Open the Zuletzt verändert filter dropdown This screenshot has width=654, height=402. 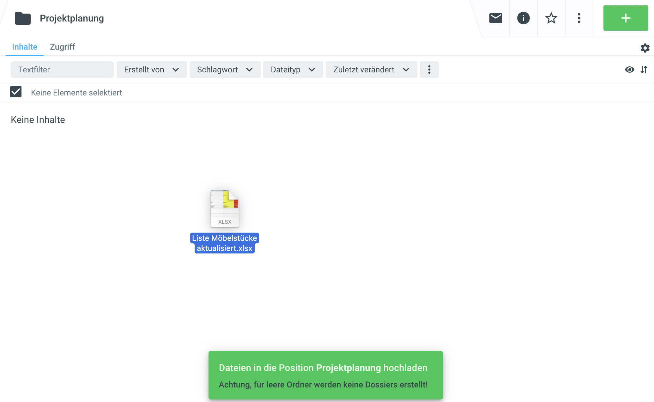(x=371, y=70)
